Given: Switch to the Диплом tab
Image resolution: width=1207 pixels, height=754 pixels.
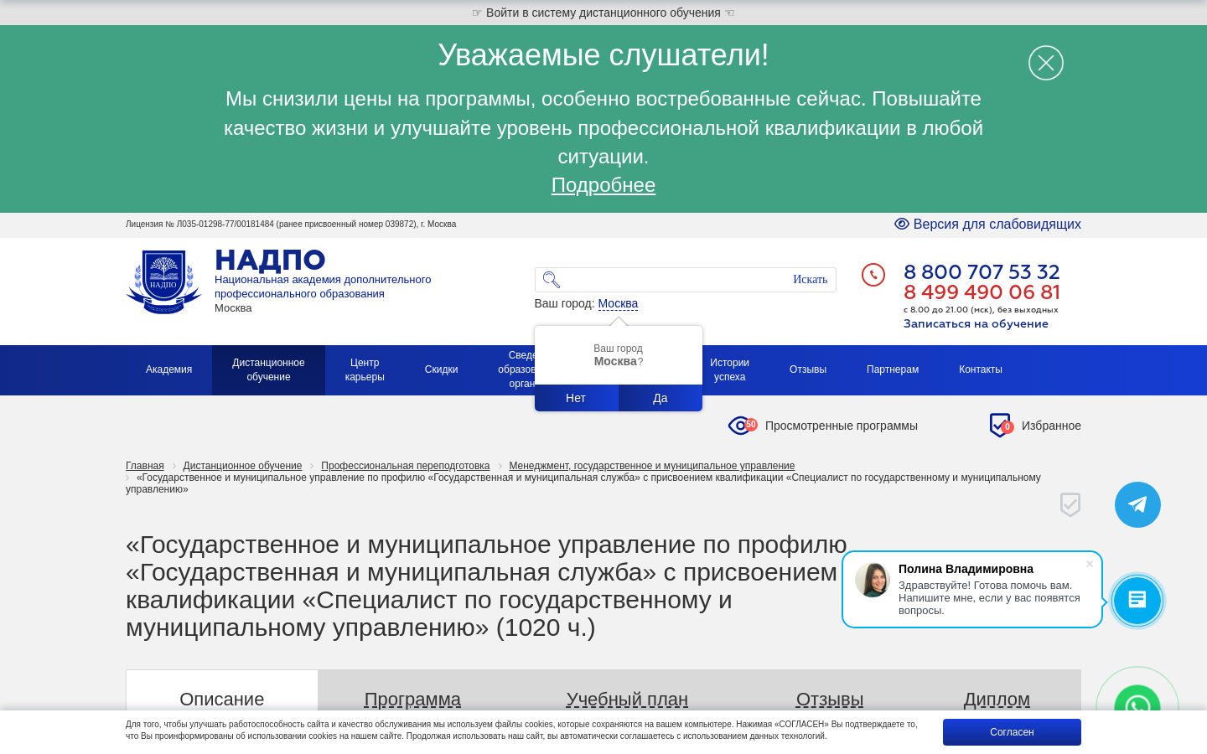Looking at the screenshot, I should click(x=997, y=699).
